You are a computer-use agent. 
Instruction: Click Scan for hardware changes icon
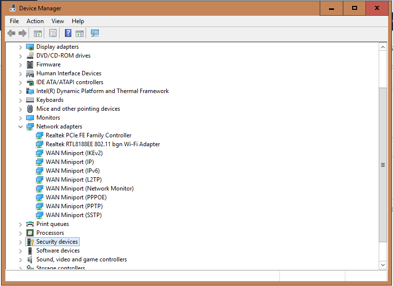95,33
